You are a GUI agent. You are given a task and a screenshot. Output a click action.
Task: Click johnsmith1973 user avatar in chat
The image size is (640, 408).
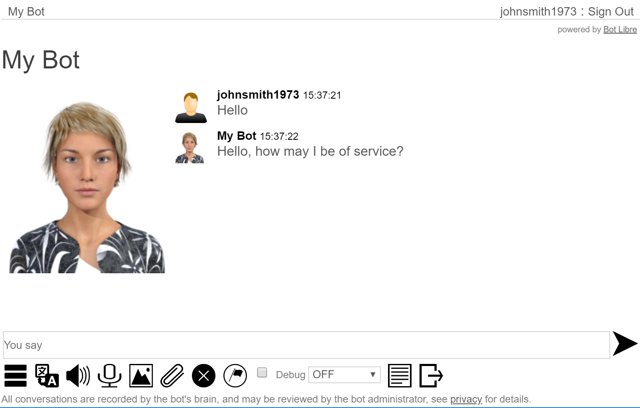pos(191,108)
